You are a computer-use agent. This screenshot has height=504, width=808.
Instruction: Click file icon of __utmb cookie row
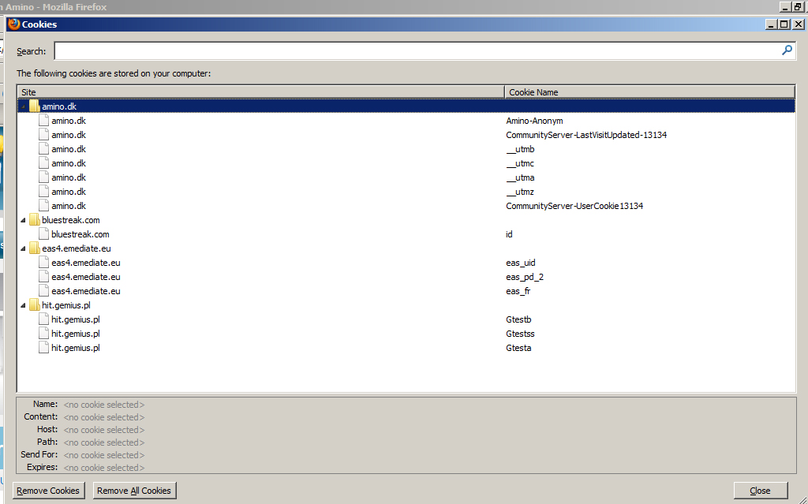(x=44, y=149)
